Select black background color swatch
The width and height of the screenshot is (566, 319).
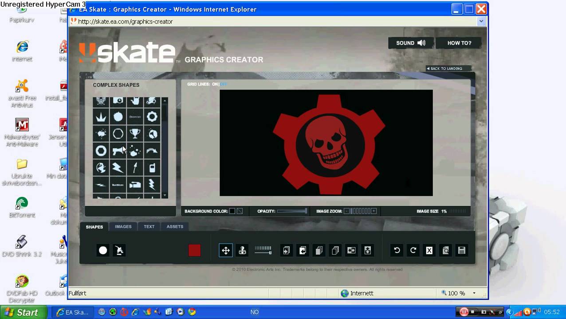pyautogui.click(x=232, y=211)
